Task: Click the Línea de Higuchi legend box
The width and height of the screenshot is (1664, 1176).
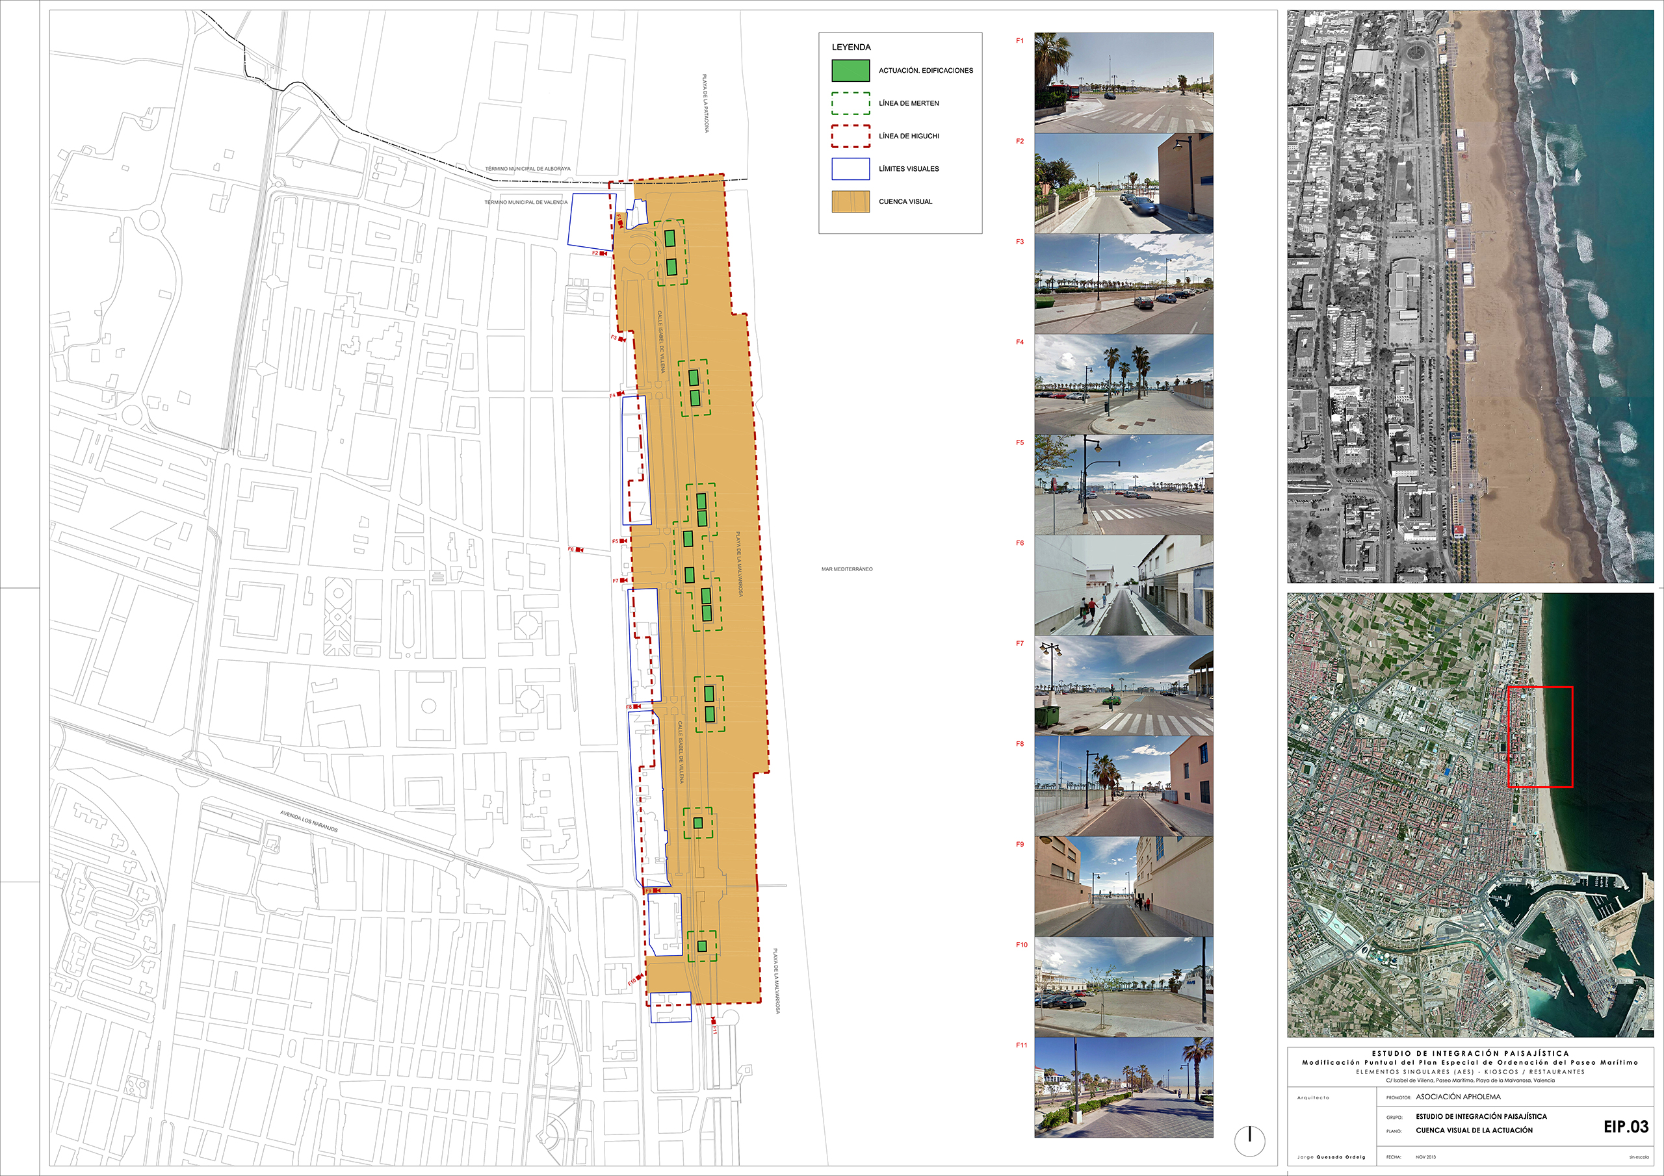Action: [850, 136]
